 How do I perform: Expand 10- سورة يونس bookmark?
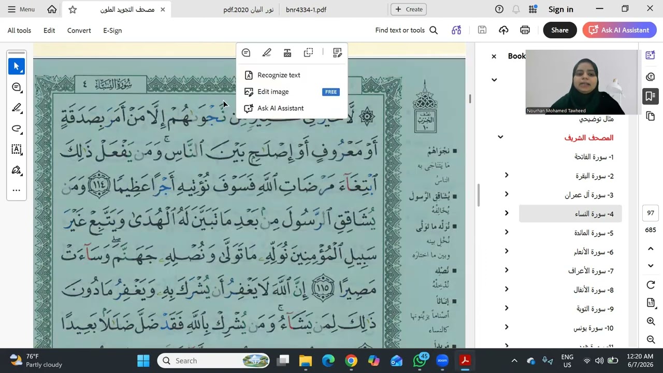pyautogui.click(x=507, y=327)
